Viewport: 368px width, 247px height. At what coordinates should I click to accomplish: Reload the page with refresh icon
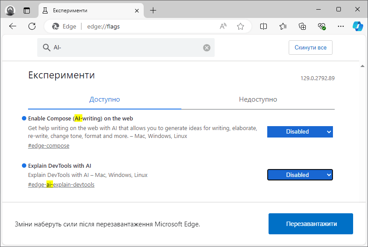(32, 26)
